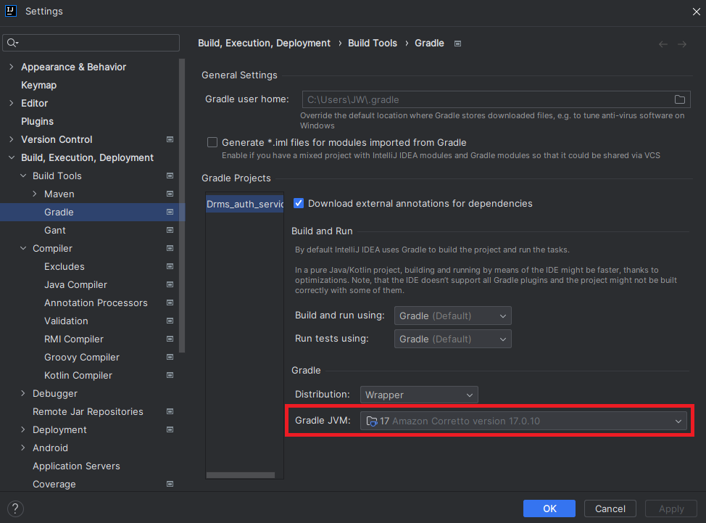Screen dimensions: 706x523
Task: Expand the Debugger node
Action: point(23,393)
